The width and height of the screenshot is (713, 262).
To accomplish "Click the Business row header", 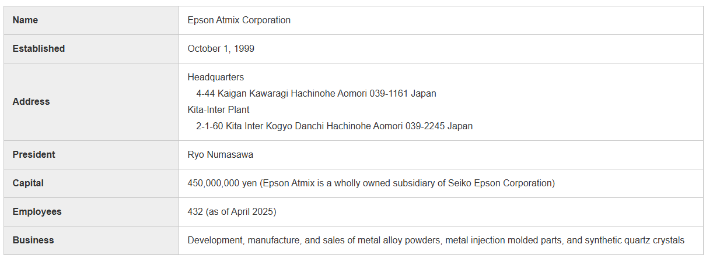I will (x=33, y=240).
